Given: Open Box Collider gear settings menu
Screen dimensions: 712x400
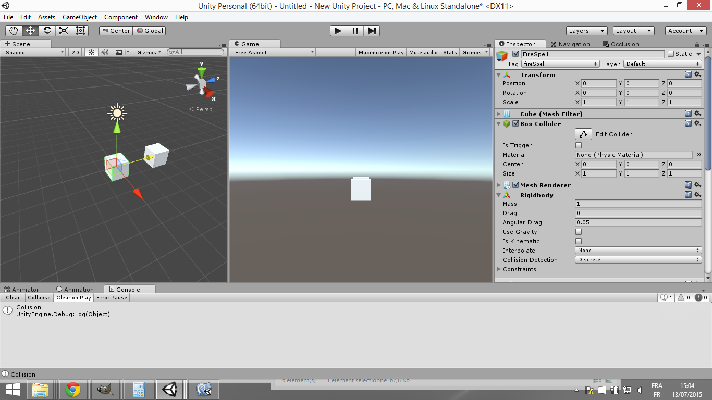Looking at the screenshot, I should tap(697, 123).
